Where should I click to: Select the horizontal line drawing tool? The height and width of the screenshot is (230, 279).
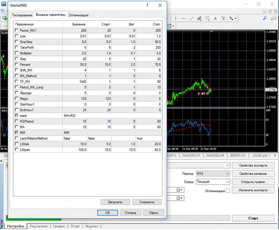[184, 19]
